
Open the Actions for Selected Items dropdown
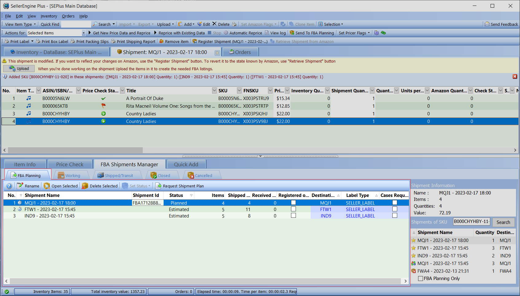(83, 33)
